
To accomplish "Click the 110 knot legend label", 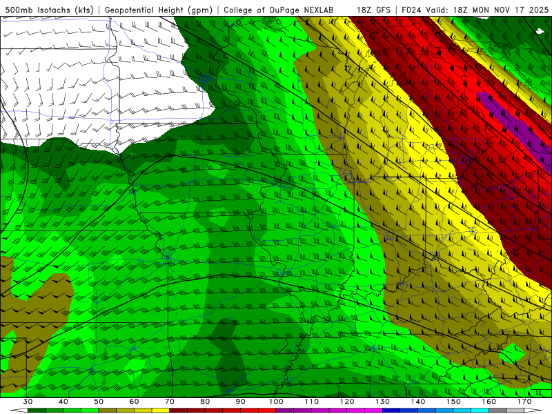I will pyautogui.click(x=312, y=402).
